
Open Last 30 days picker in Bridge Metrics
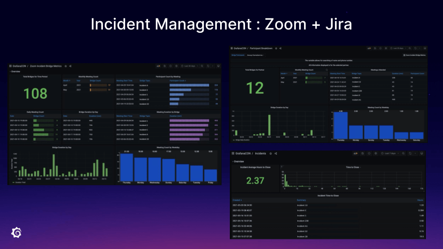[190, 66]
